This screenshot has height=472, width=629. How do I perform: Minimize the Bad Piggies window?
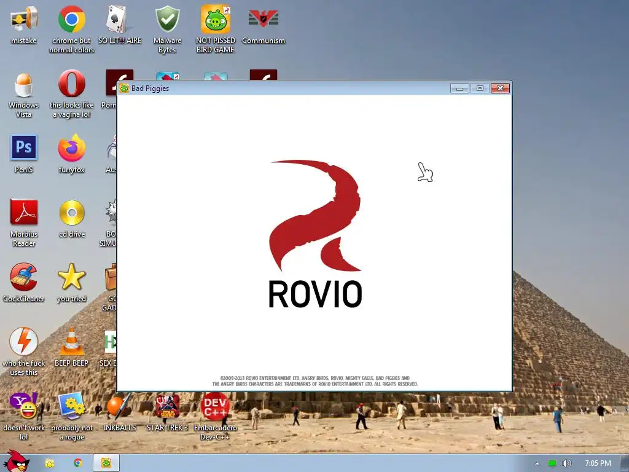[459, 88]
